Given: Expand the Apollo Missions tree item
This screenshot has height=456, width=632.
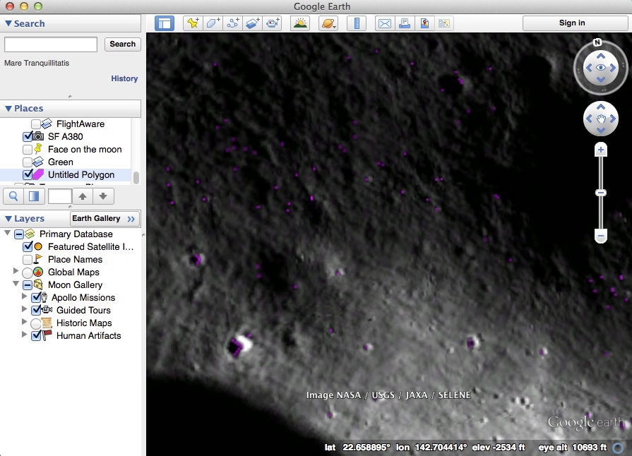Looking at the screenshot, I should click(25, 298).
